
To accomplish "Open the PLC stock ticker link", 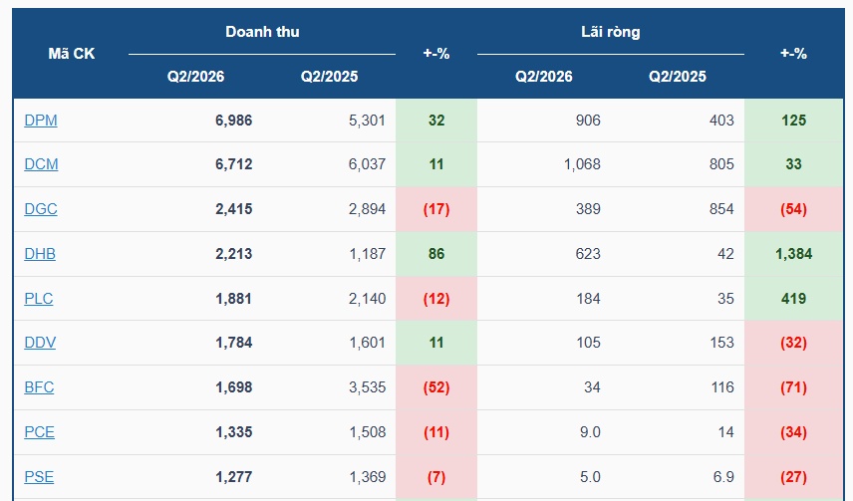I will 39,299.
